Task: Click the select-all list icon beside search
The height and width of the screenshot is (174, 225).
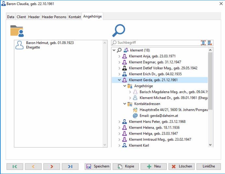Action: point(204,43)
